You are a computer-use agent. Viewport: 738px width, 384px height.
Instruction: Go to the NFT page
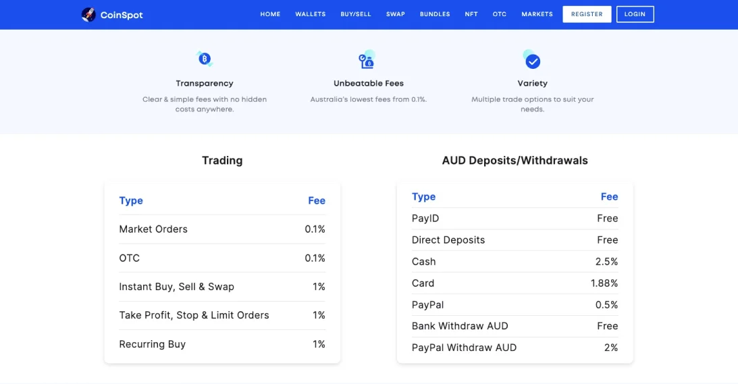[471, 14]
